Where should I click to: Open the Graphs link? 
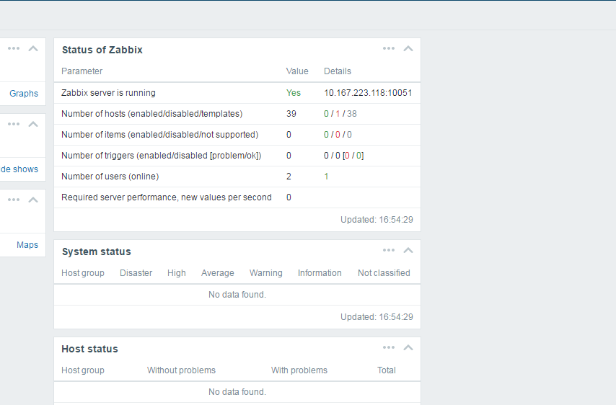pyautogui.click(x=24, y=94)
